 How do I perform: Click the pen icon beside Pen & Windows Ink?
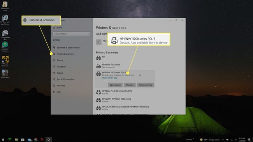54,79
